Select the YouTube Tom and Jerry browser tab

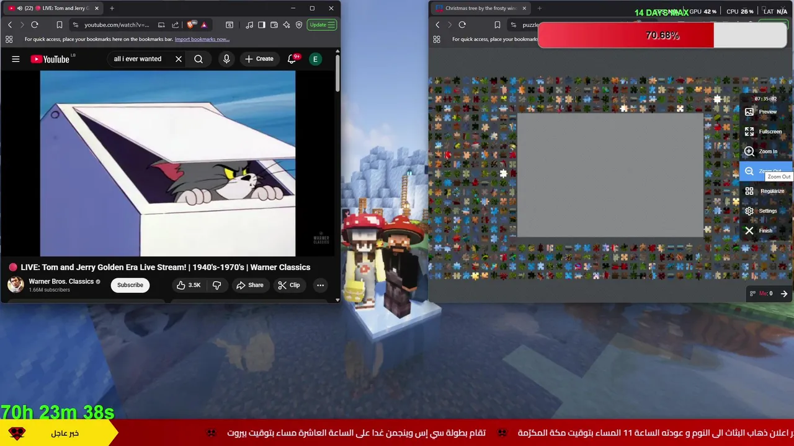(53, 8)
